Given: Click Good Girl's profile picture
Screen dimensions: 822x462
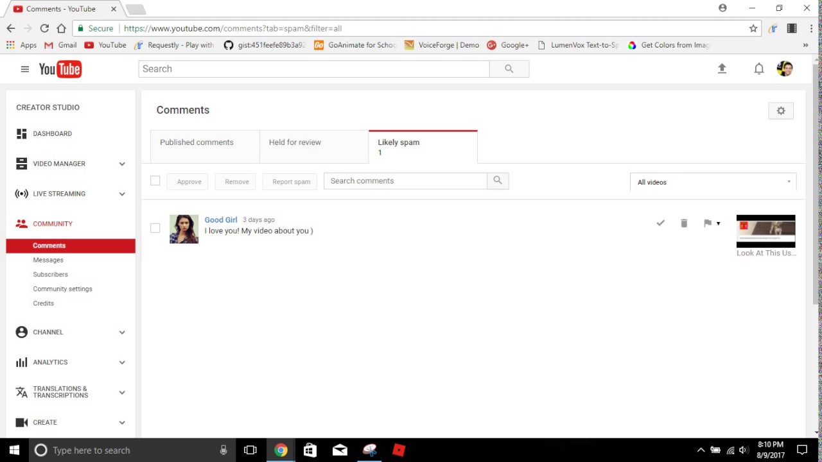Looking at the screenshot, I should click(x=184, y=229).
